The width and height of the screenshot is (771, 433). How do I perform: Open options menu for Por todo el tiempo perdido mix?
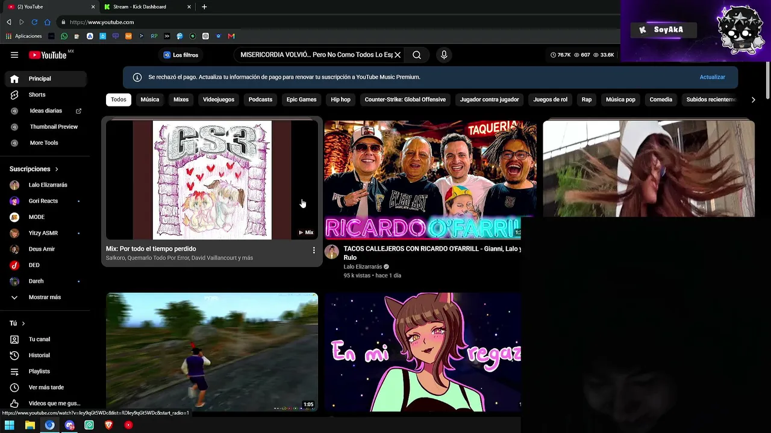[313, 250]
